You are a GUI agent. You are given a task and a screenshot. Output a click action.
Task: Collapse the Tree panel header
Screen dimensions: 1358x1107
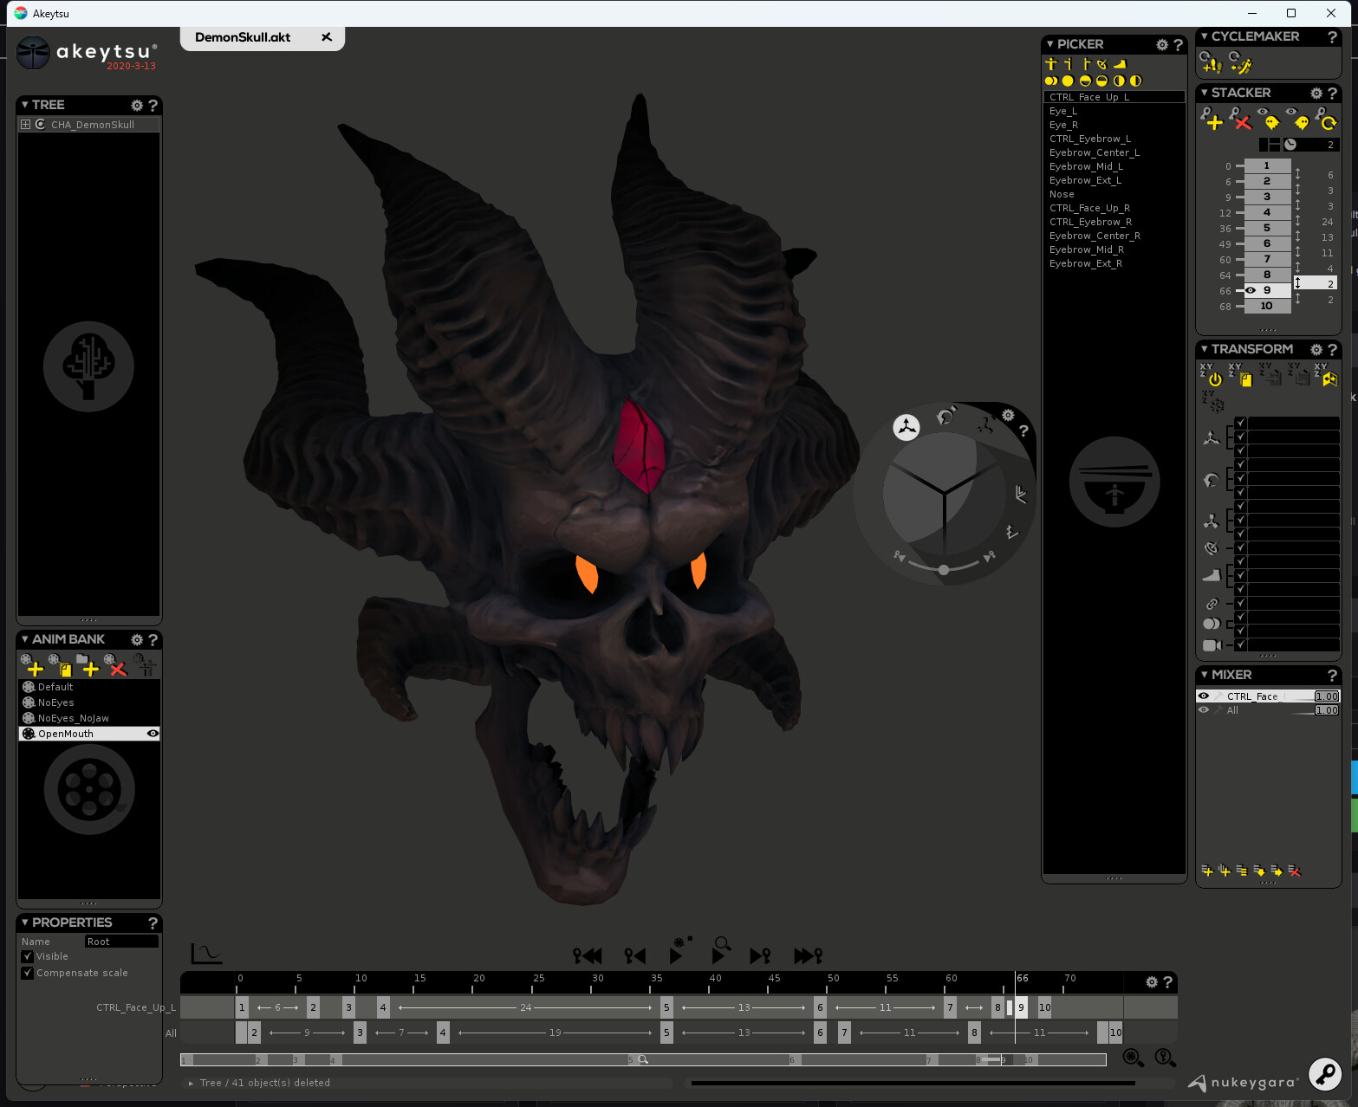[x=27, y=104]
